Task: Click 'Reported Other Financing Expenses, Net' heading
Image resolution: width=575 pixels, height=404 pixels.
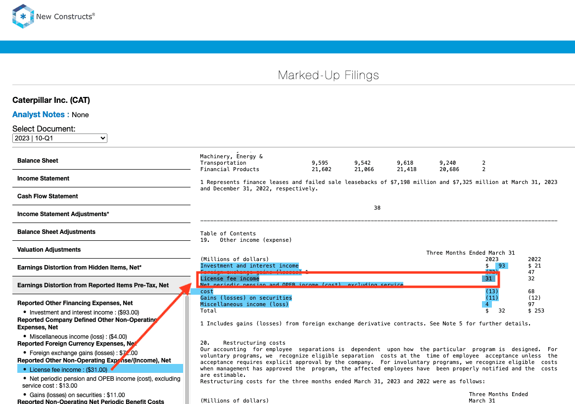Action: pos(75,303)
